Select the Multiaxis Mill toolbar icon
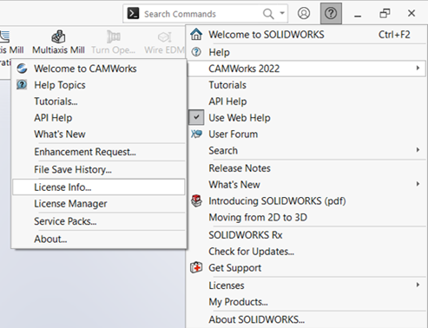428x328 pixels. coord(58,36)
